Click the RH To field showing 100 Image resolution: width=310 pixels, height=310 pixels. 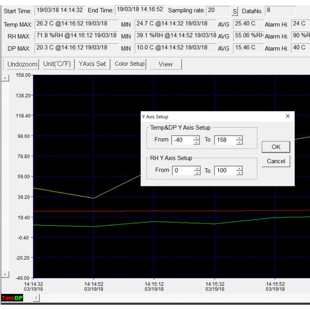point(225,170)
